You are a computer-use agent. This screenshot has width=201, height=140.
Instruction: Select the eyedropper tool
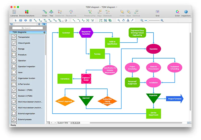coord(132,20)
